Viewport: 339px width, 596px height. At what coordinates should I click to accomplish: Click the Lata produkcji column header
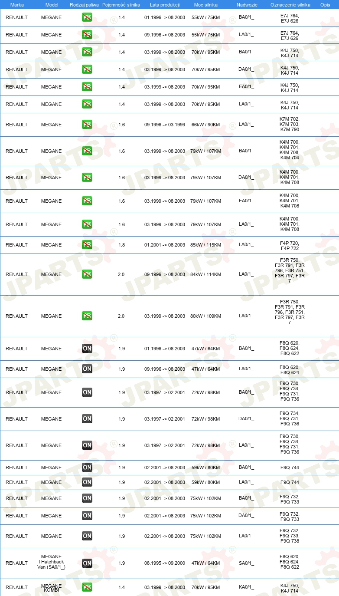point(165,5)
